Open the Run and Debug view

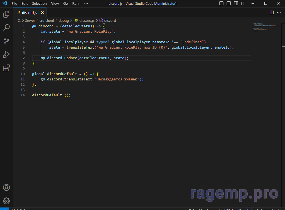tap(6, 54)
